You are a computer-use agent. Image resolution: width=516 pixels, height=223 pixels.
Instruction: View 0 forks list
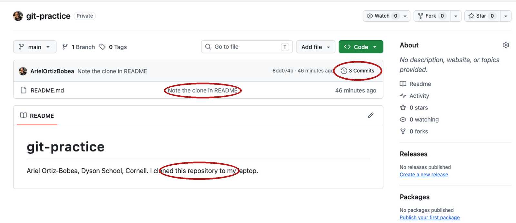[x=414, y=131]
